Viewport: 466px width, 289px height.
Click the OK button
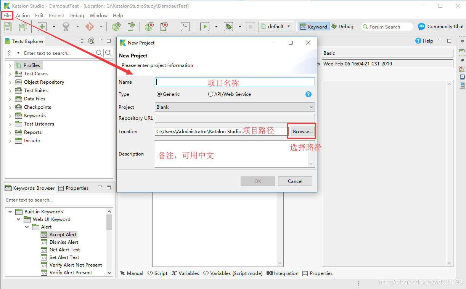(258, 181)
